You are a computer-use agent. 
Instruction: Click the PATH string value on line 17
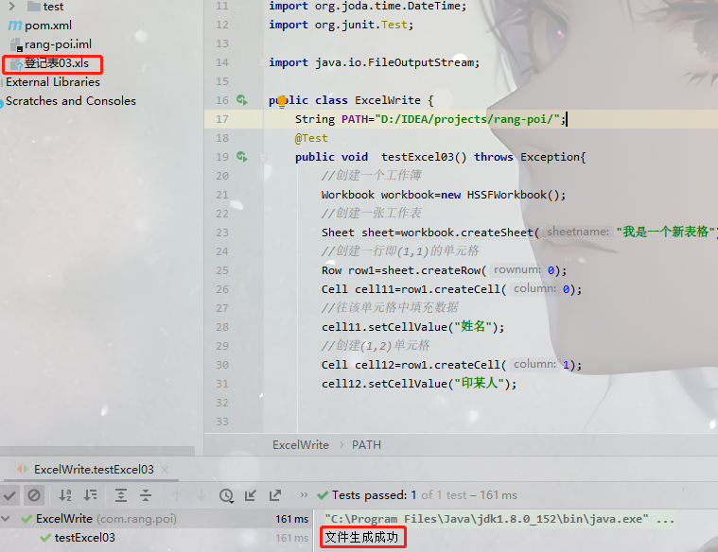[x=467, y=119]
